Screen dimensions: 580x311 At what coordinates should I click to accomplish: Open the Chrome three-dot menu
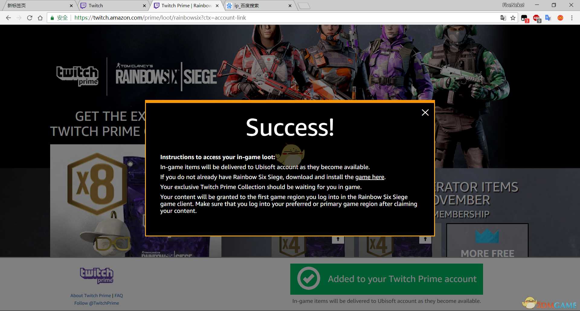(572, 18)
